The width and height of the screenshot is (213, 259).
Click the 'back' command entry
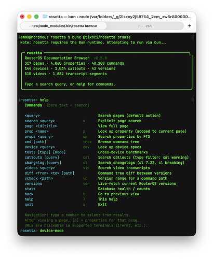click(x=29, y=194)
